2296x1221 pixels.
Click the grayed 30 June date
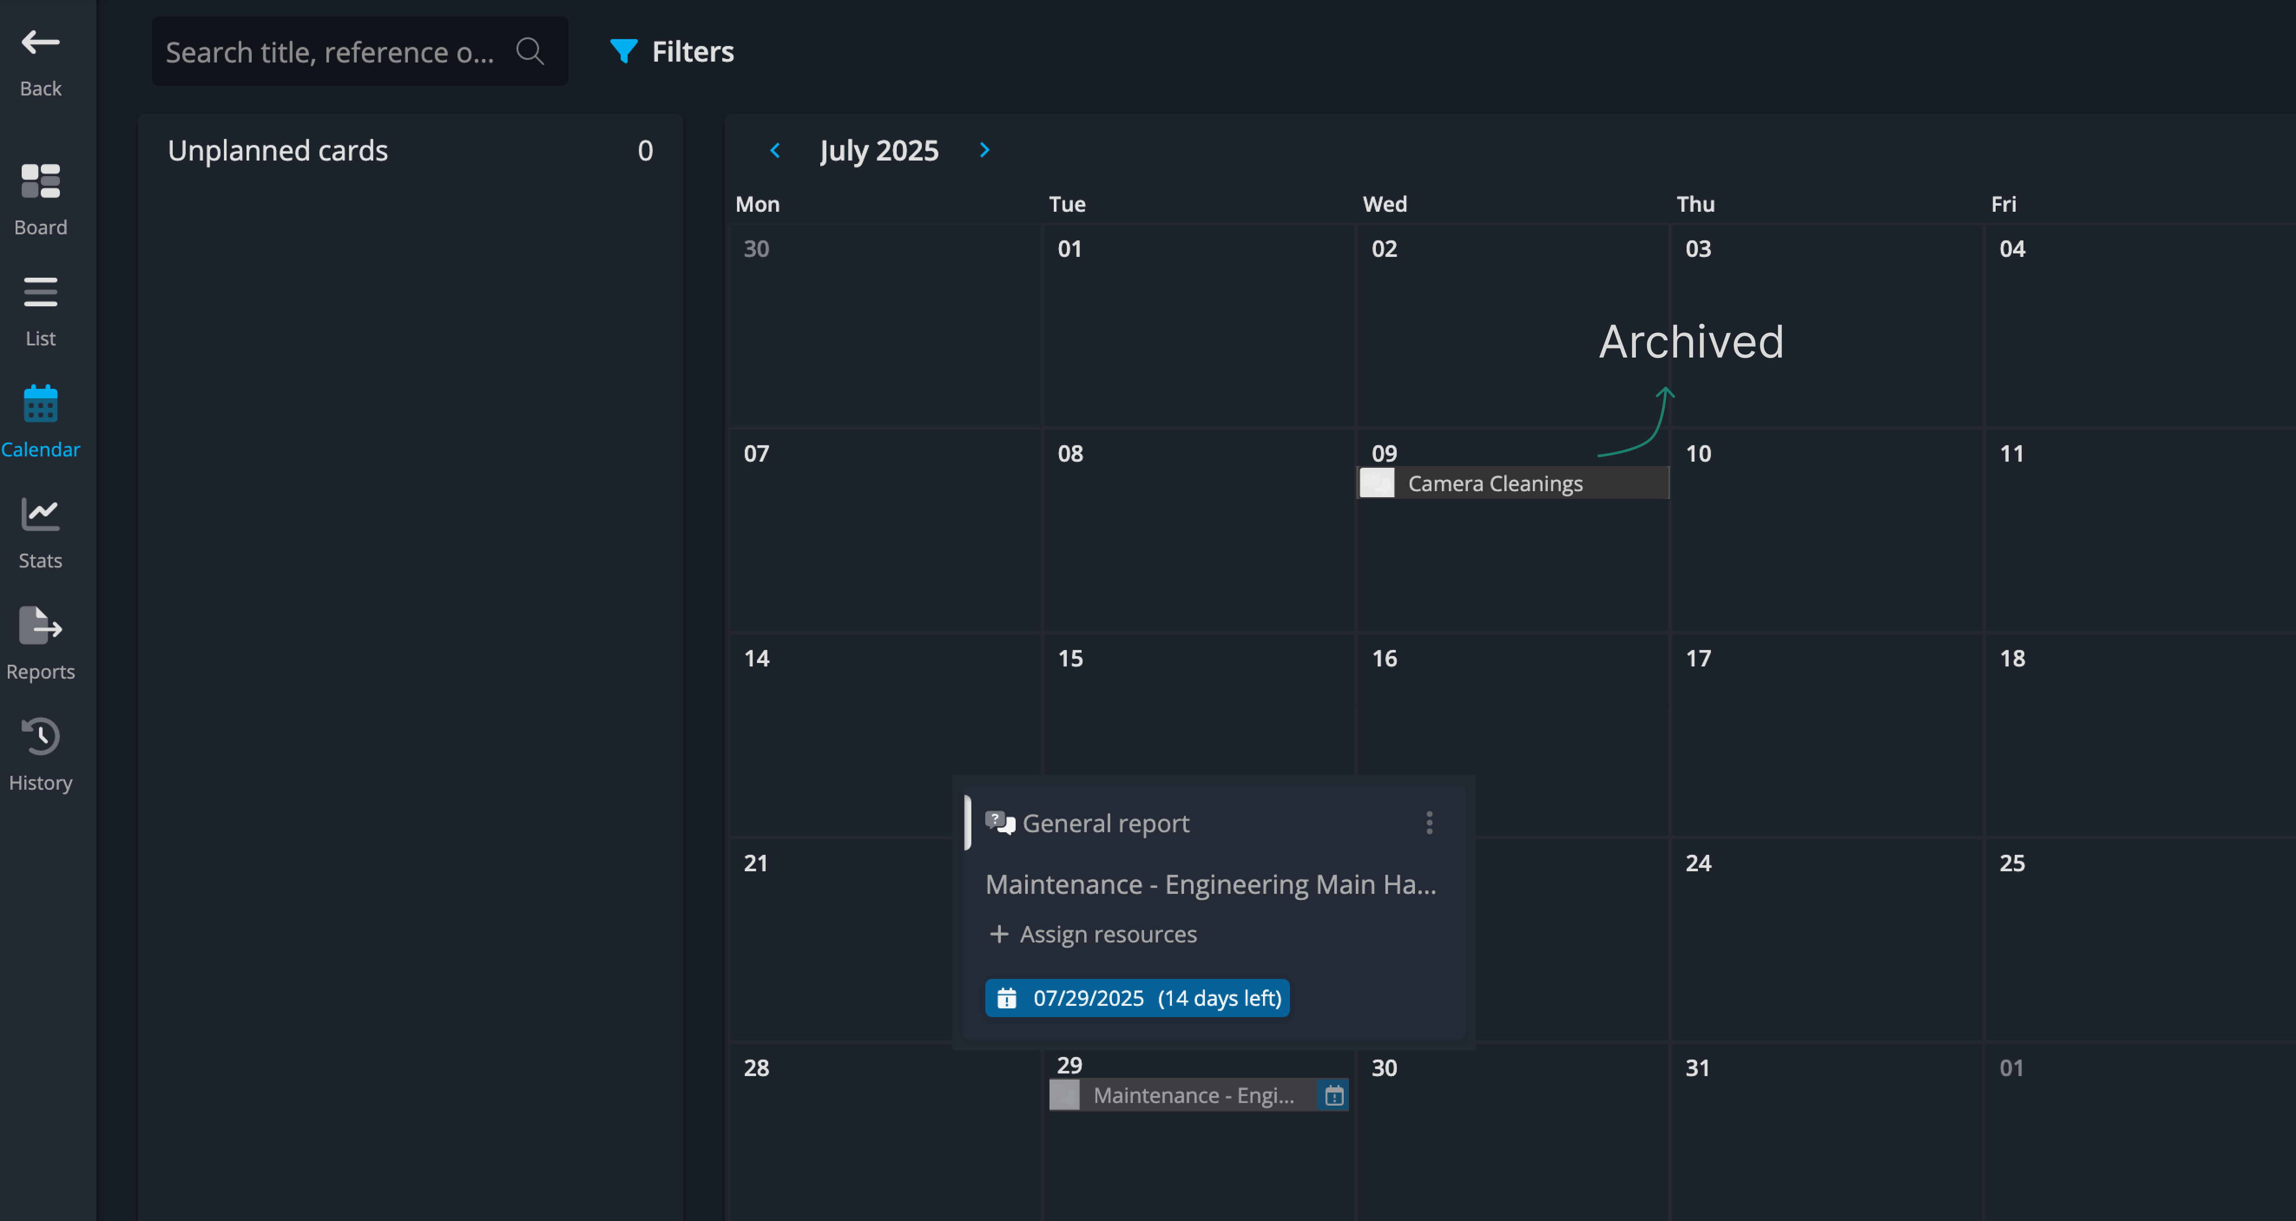click(x=756, y=249)
